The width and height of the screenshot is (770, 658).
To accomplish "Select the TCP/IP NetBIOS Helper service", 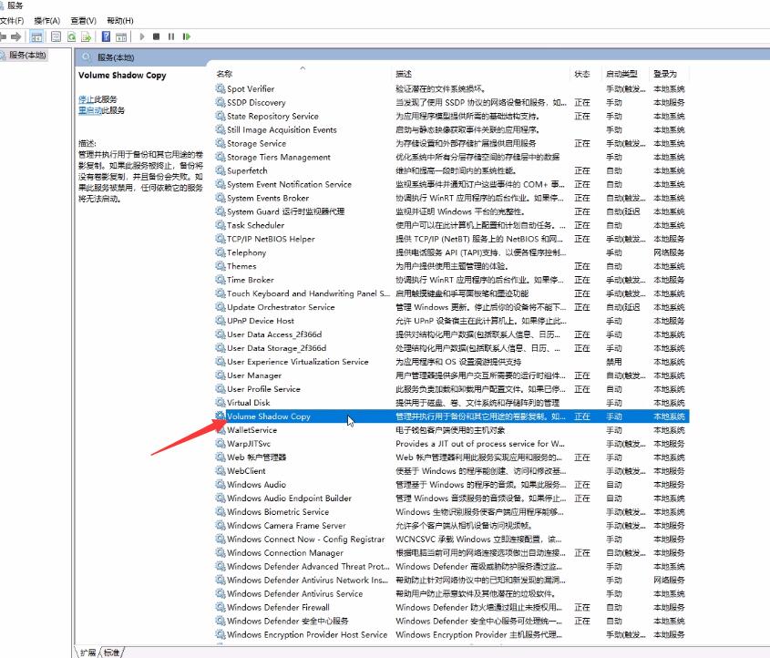I will (x=452, y=239).
